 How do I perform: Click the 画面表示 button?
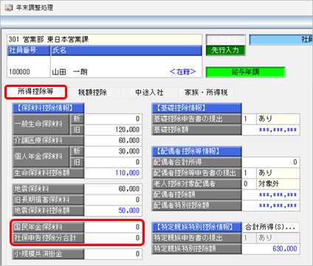pos(226,39)
